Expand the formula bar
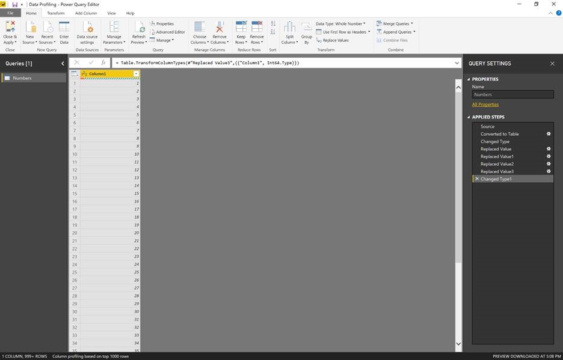The height and width of the screenshot is (360, 563). (x=457, y=63)
